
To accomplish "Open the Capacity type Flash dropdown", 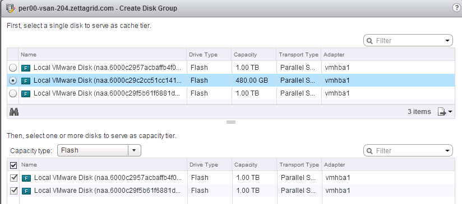I will click(x=99, y=150).
